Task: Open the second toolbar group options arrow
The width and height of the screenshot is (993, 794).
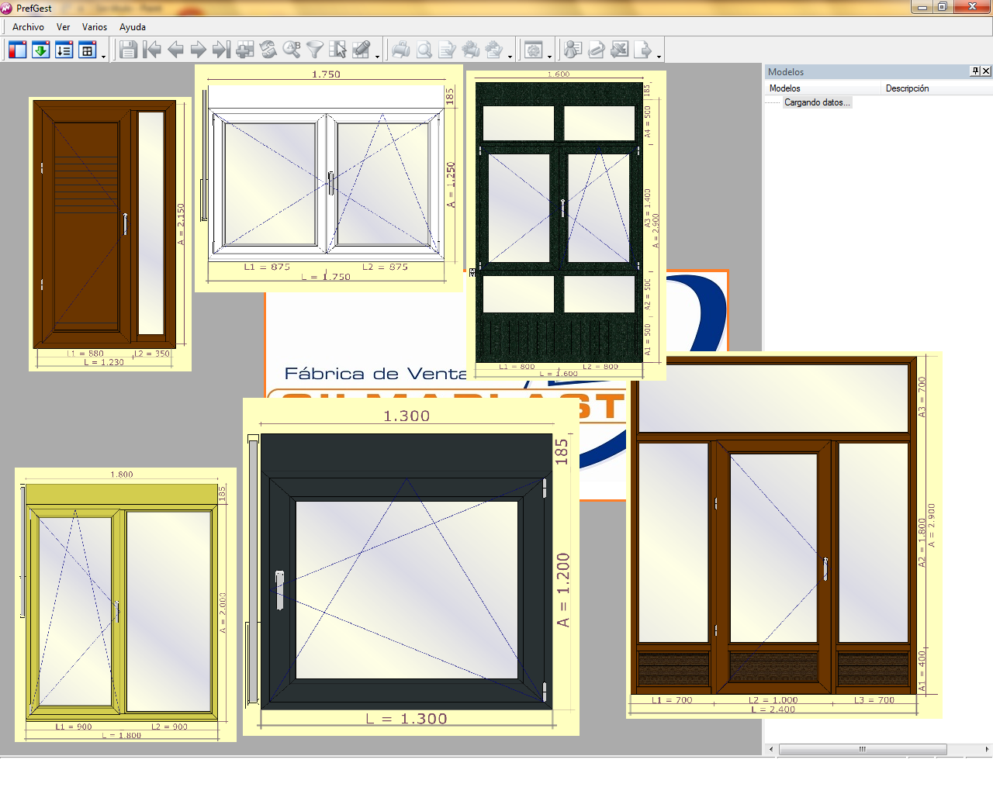Action: pyautogui.click(x=378, y=56)
